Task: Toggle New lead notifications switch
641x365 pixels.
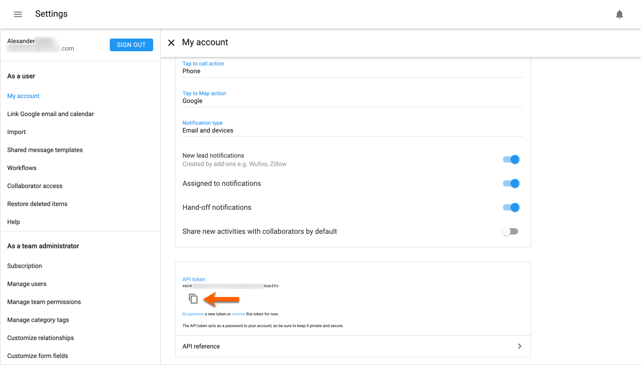Action: [x=511, y=160]
